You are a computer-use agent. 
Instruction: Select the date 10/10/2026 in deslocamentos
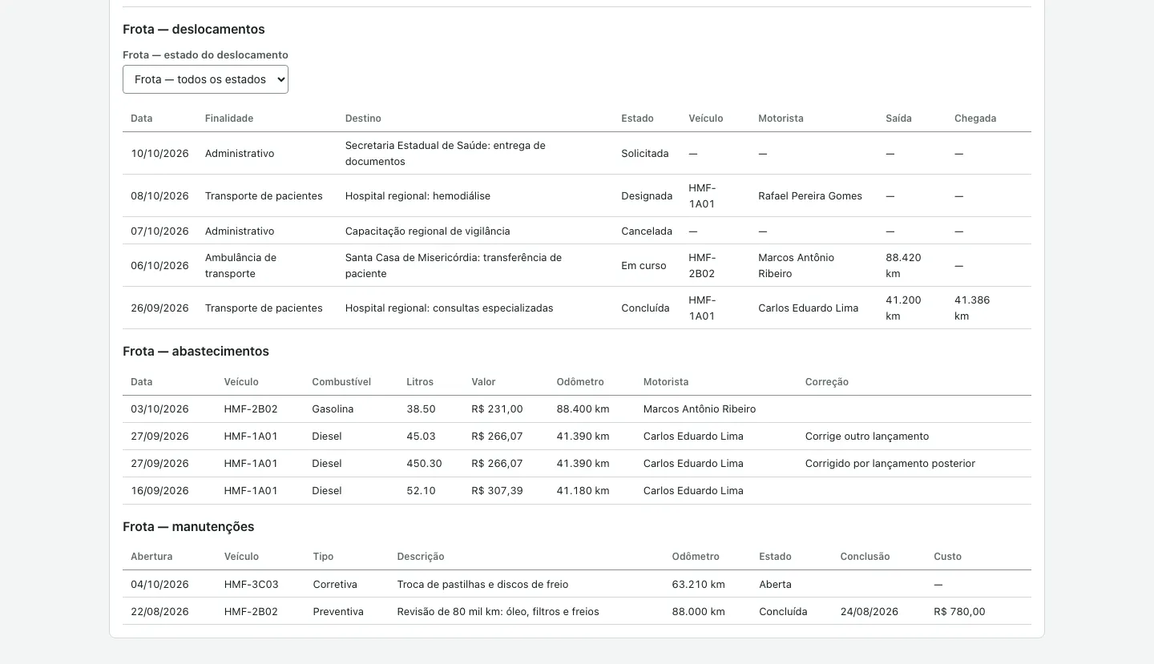point(159,154)
